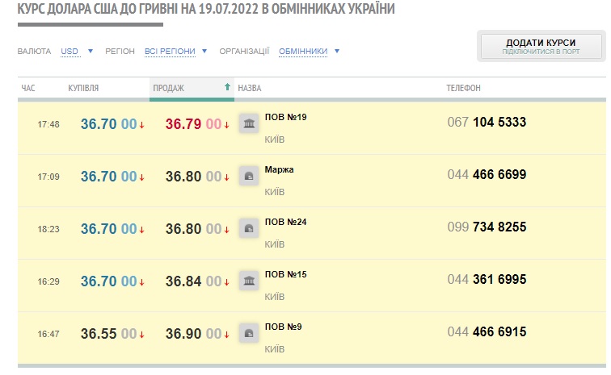611x375 pixels.
Task: Open the USD currency dropdown
Action: 77,52
